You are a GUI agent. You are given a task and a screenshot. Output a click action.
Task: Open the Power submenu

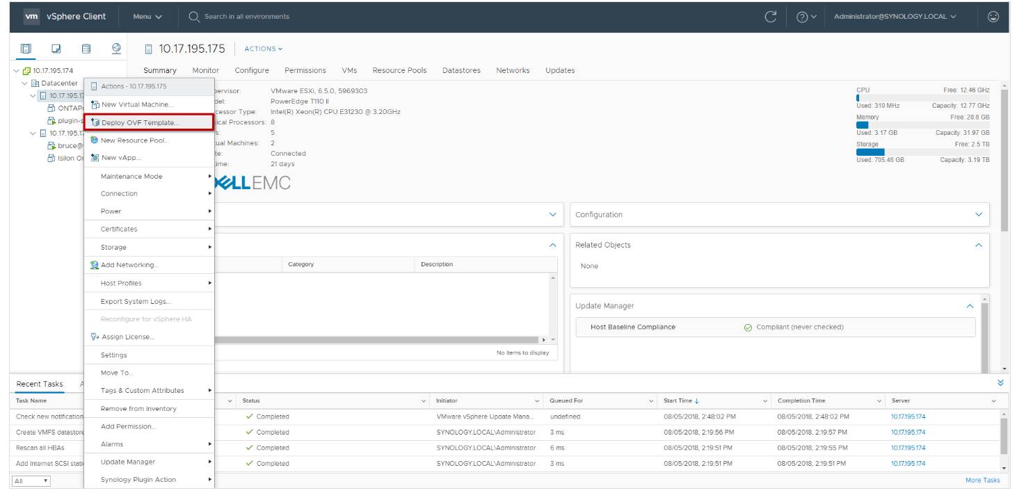click(x=149, y=211)
